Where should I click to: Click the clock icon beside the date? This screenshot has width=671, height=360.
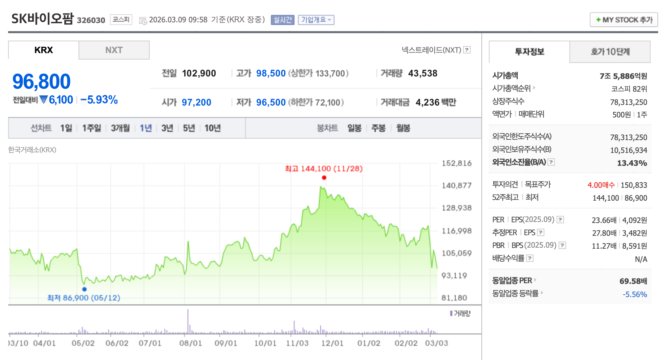tap(143, 20)
